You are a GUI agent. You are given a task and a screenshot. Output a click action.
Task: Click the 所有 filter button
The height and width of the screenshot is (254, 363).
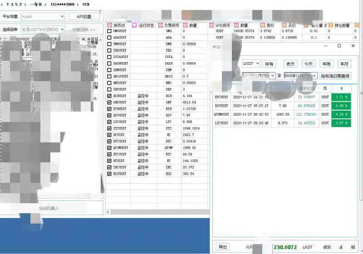pos(269,64)
